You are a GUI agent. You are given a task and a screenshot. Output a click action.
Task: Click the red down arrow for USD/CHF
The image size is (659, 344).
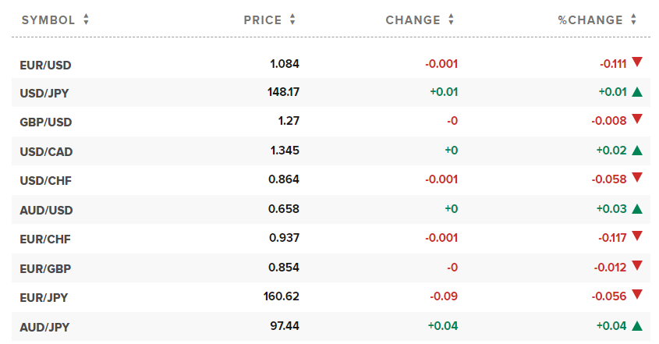click(637, 178)
